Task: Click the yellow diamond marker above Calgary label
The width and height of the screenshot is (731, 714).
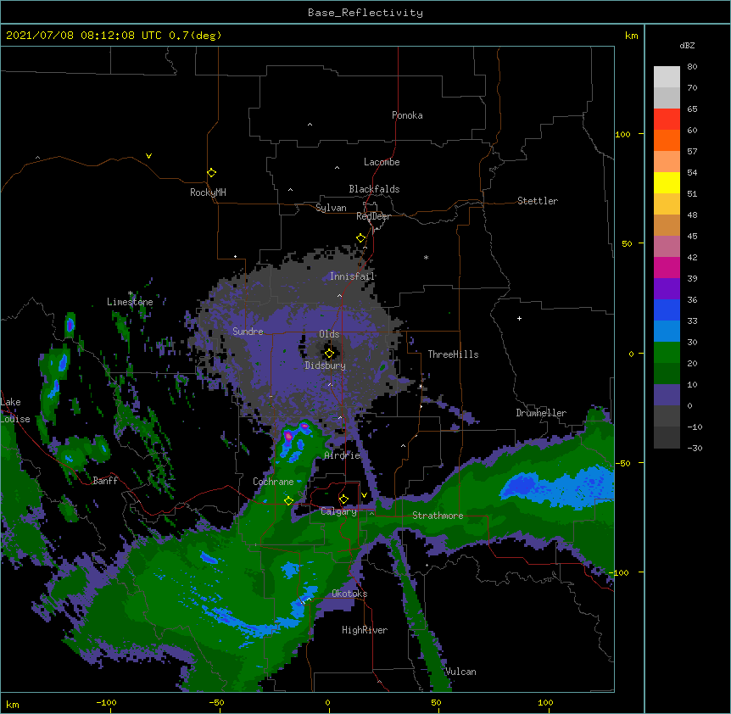Action: point(343,499)
